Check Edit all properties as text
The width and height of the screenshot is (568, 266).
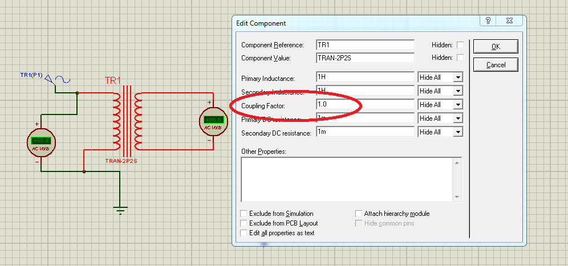[x=244, y=233]
